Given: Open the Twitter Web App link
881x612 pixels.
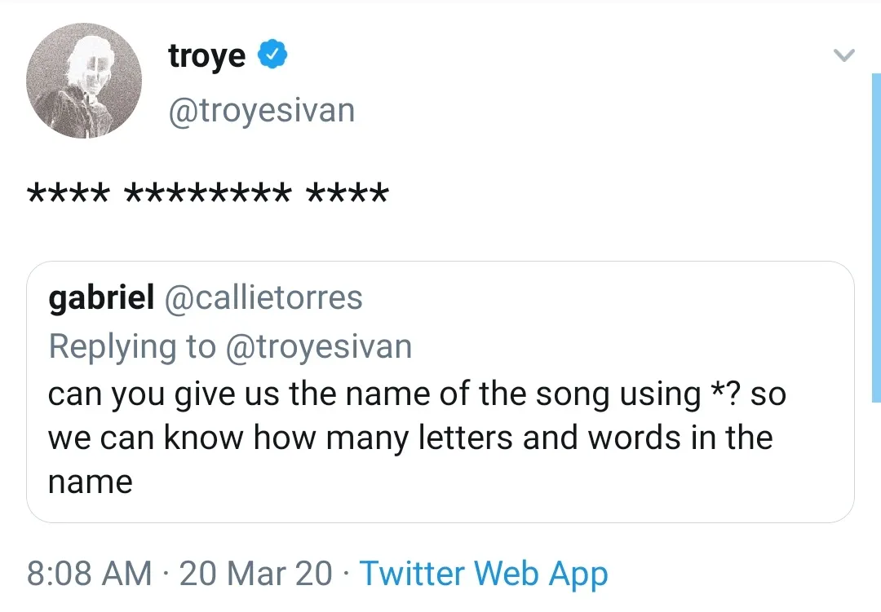Looking at the screenshot, I should (484, 574).
